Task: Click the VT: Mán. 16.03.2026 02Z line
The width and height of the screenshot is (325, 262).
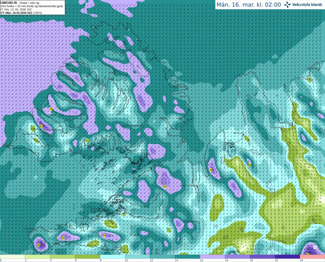Action: coord(16,13)
